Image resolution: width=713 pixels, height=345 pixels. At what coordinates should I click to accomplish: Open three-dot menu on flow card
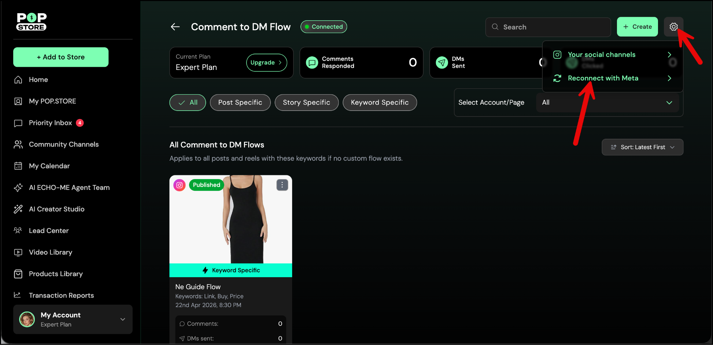(282, 185)
